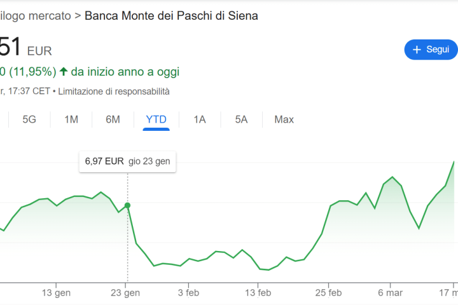This screenshot has width=458, height=305.
Task: Select the 1M chart range tab
Action: tap(71, 119)
